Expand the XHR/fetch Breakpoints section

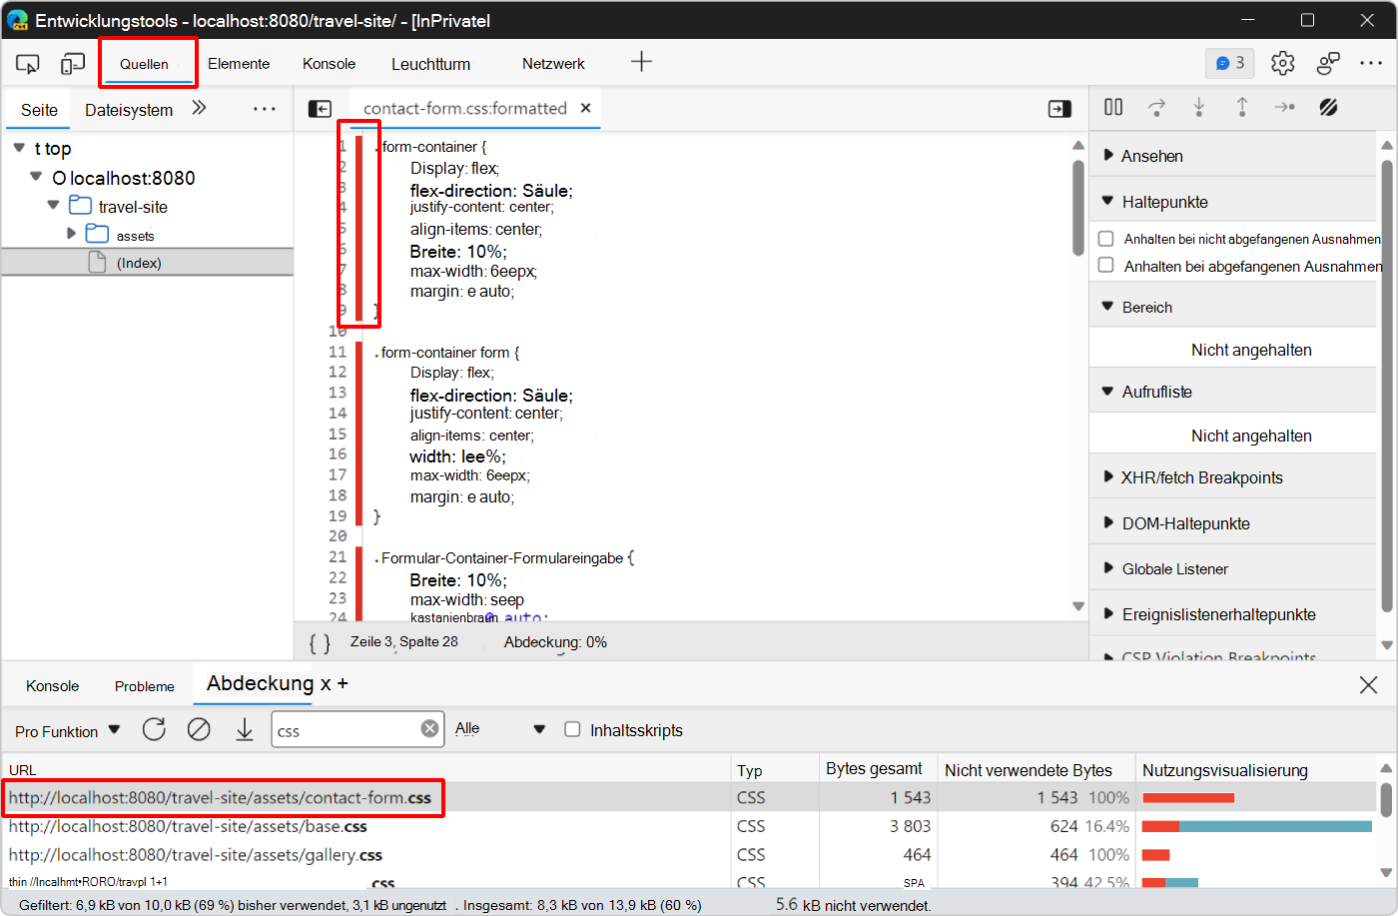(x=1201, y=477)
